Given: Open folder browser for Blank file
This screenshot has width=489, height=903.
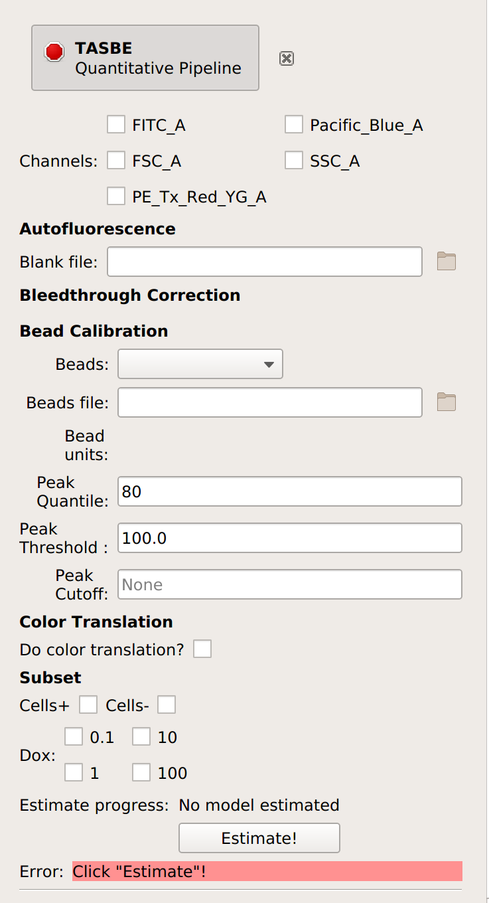Looking at the screenshot, I should click(447, 262).
